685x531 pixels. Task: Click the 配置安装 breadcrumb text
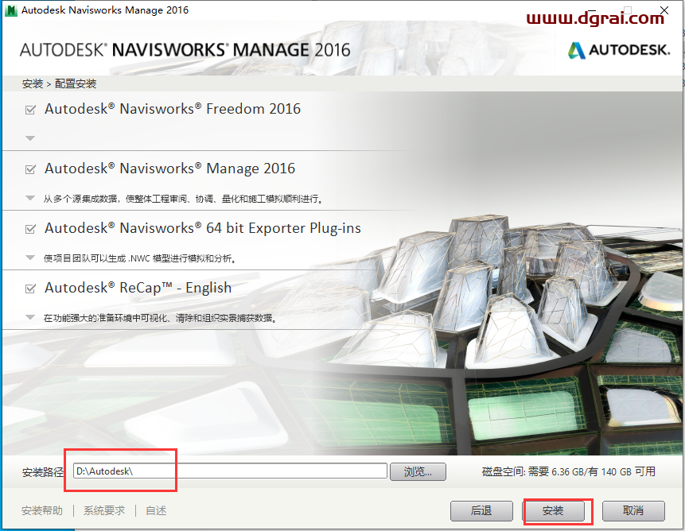coord(76,83)
